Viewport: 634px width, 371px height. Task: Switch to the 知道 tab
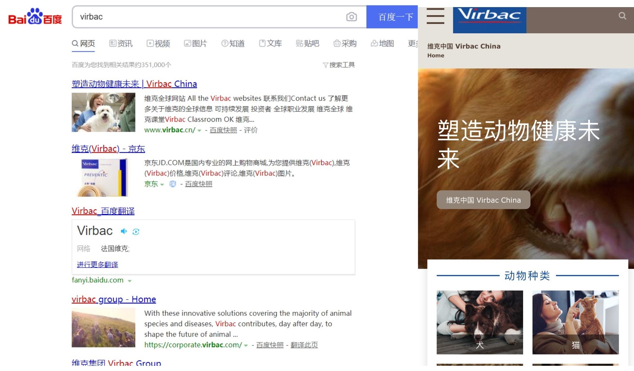click(x=233, y=44)
